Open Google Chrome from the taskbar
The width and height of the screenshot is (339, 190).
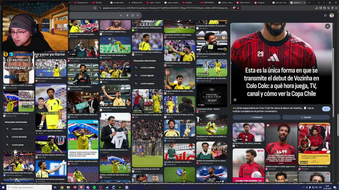point(62,187)
